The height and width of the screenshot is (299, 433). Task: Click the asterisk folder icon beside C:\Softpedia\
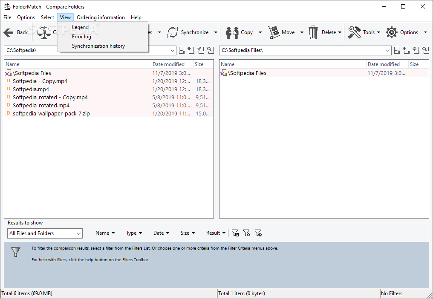pyautogui.click(x=201, y=50)
